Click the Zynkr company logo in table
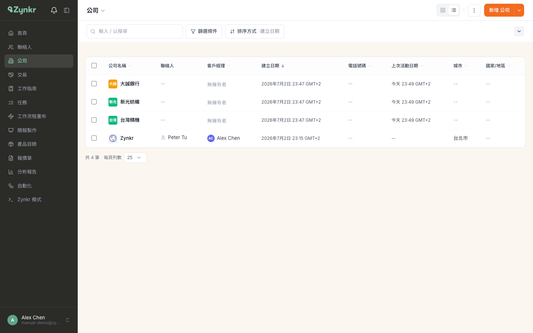 [113, 138]
